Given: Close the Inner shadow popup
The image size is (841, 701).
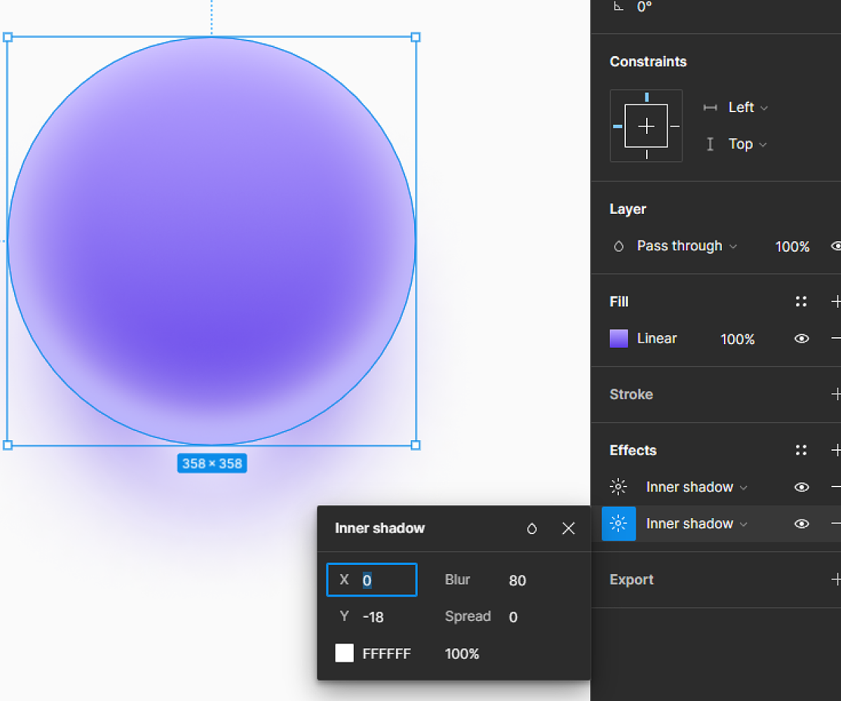Looking at the screenshot, I should pos(568,529).
